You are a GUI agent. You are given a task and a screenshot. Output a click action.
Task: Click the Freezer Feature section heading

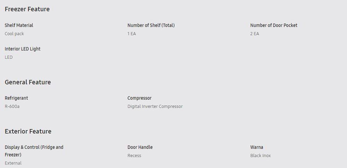[x=27, y=9]
